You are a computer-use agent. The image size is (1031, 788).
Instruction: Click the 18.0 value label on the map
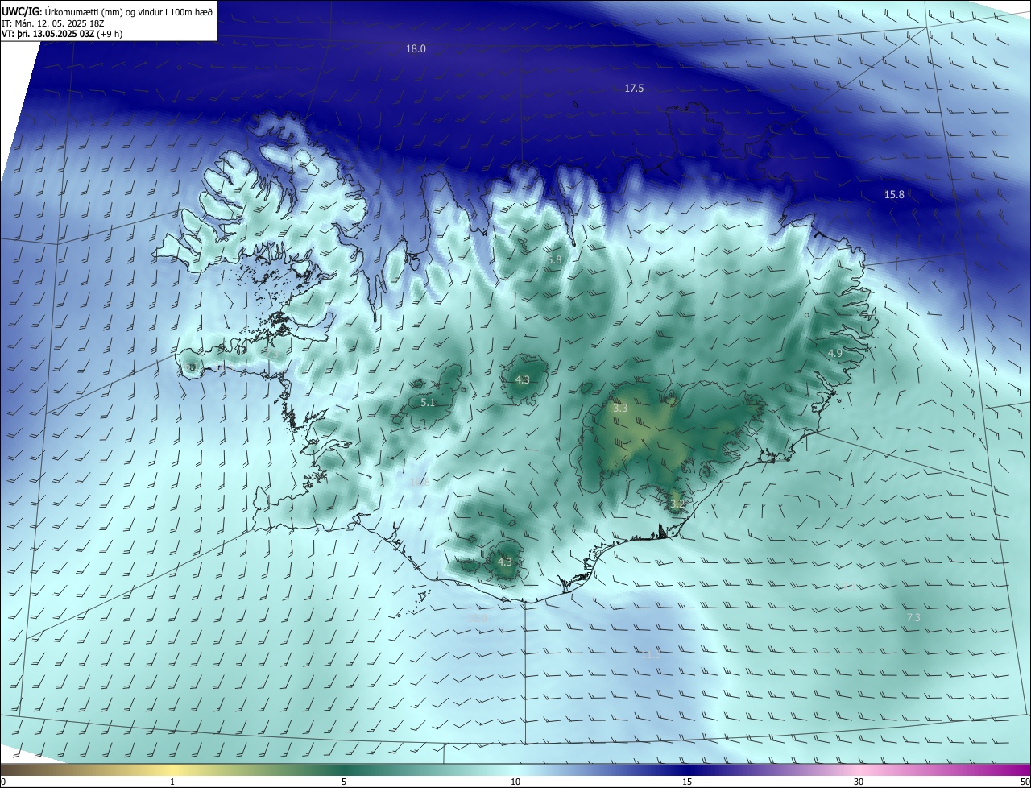tap(416, 49)
